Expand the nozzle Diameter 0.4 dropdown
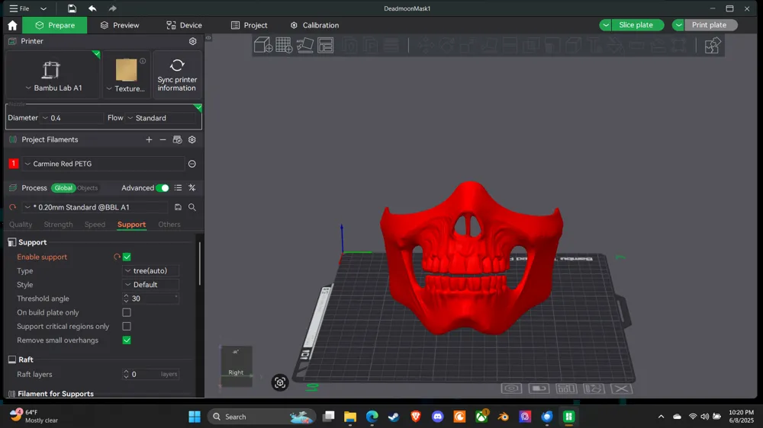 click(x=72, y=118)
